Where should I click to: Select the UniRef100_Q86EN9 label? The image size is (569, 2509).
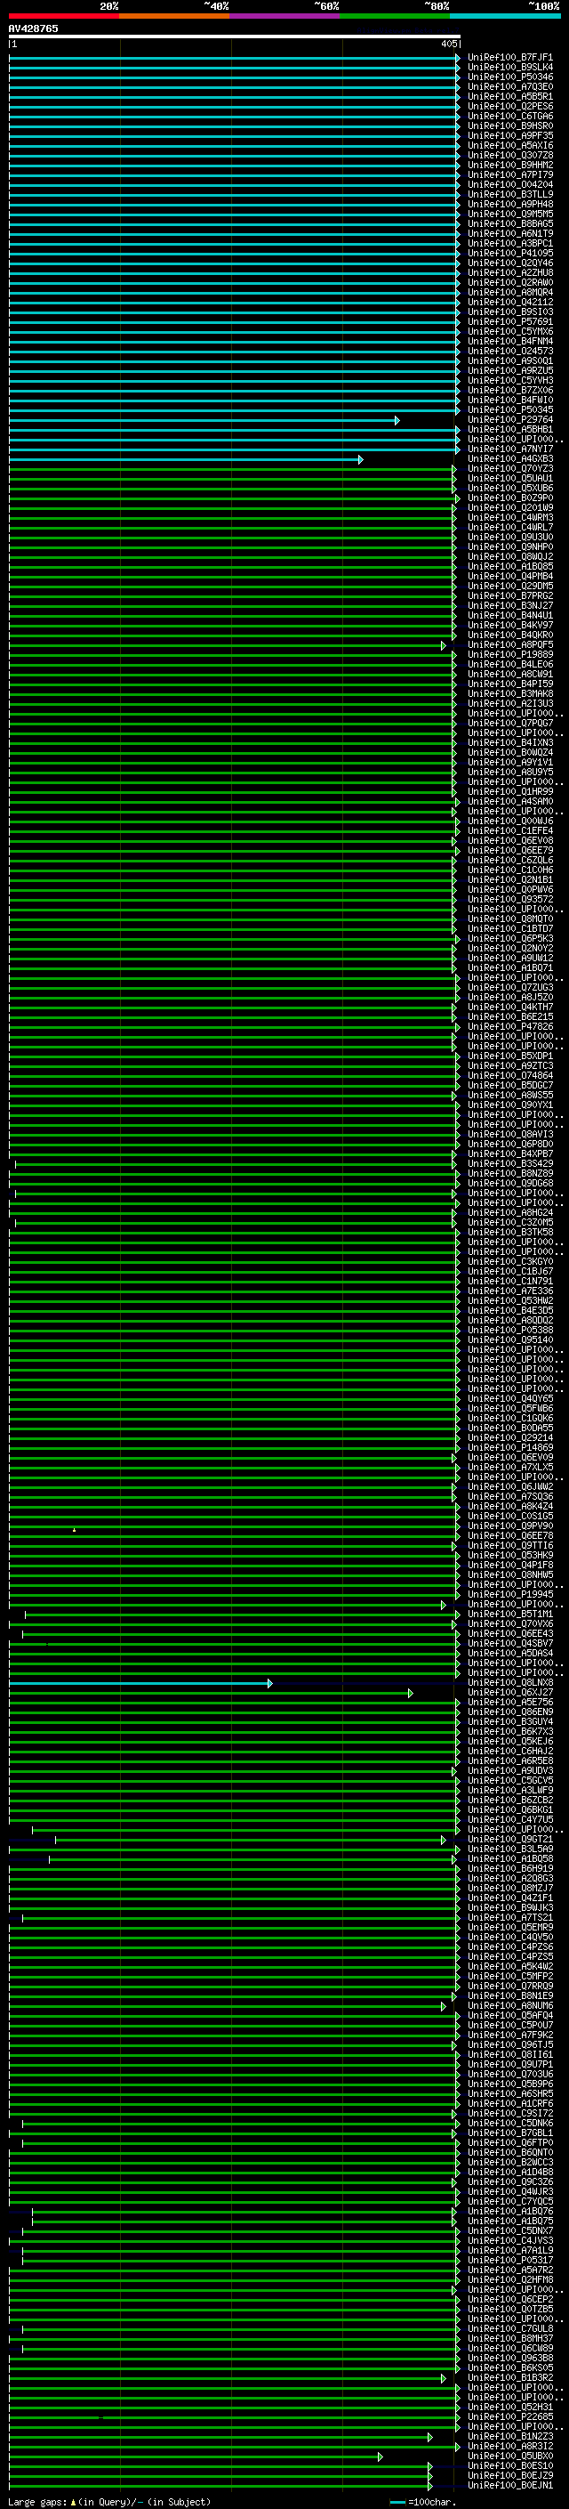pos(510,1712)
